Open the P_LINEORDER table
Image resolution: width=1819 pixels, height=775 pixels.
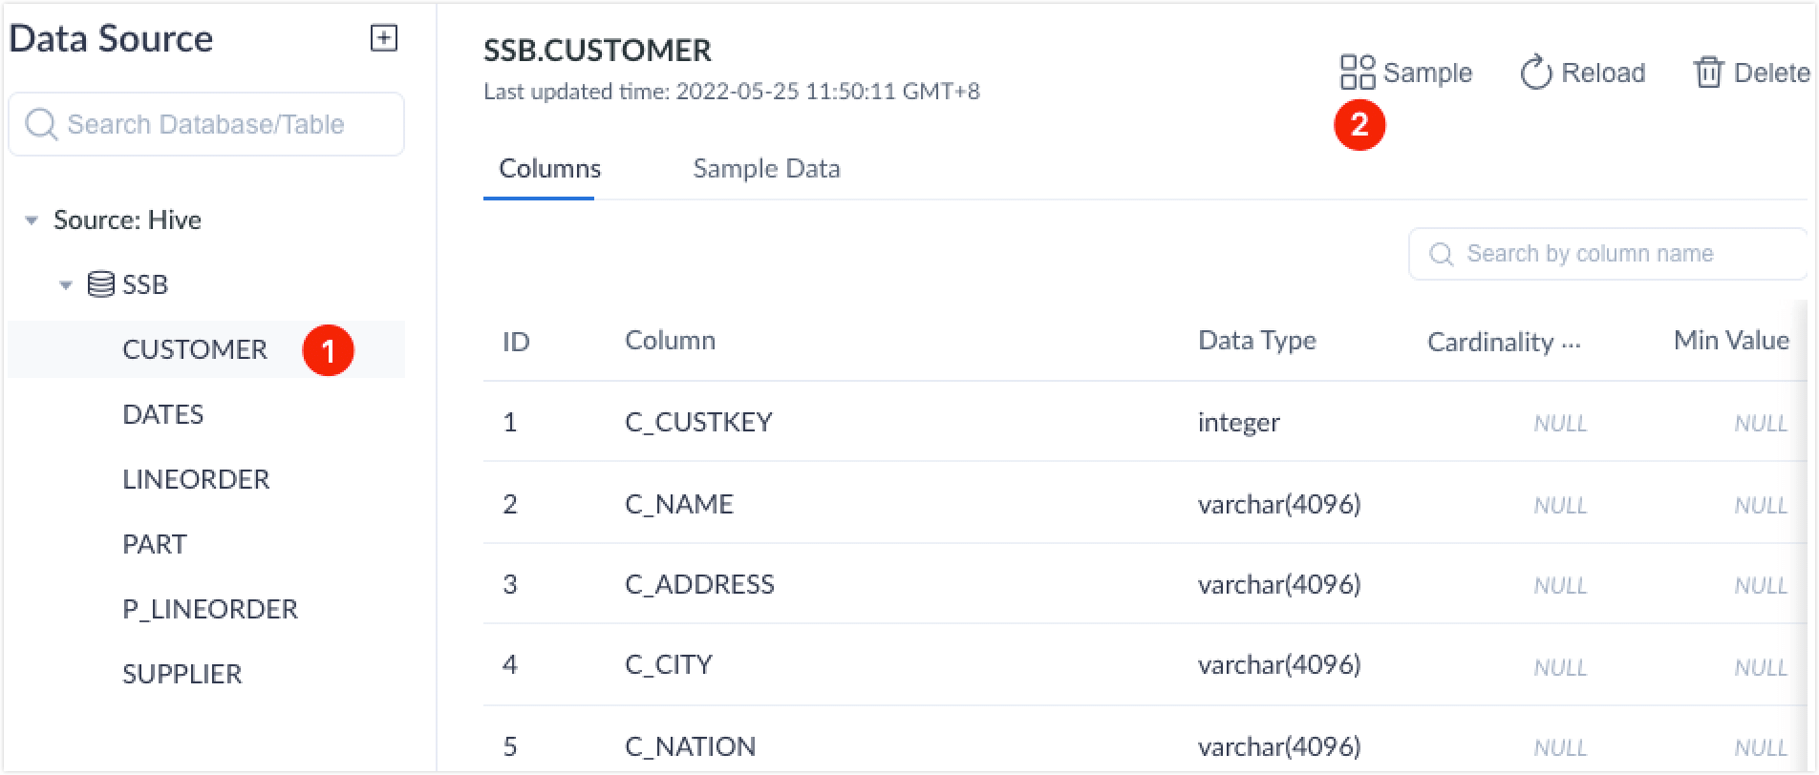click(x=210, y=609)
